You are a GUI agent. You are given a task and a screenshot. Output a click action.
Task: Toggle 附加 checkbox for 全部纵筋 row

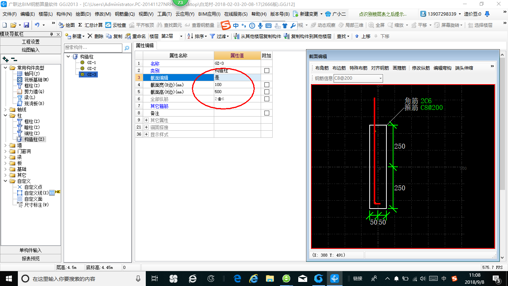[x=266, y=99]
